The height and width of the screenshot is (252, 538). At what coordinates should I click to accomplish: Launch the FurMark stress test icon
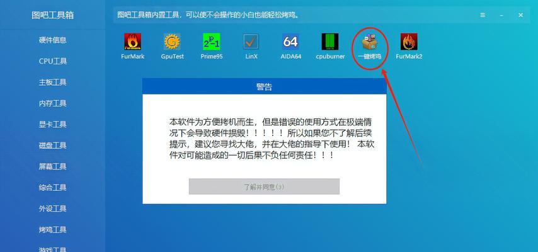pos(133,42)
